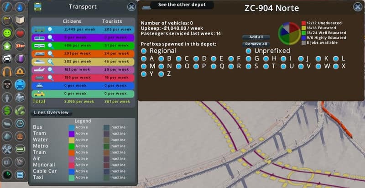Viewport: 365px width, 188px height.
Task: Click the Traffic cars icon in sidebar
Action: [7, 59]
